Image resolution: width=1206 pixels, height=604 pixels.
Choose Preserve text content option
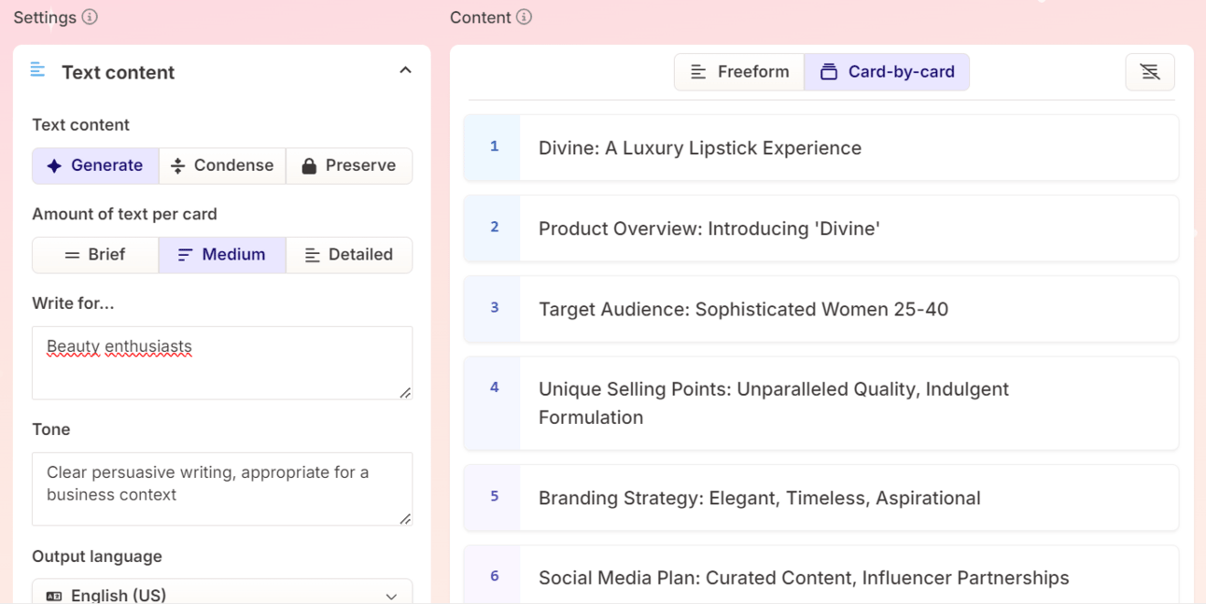[349, 165]
